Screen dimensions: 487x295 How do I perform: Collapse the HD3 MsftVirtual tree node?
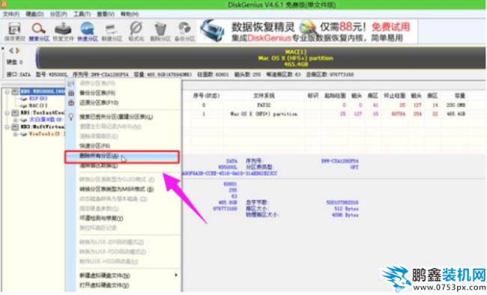7,127
